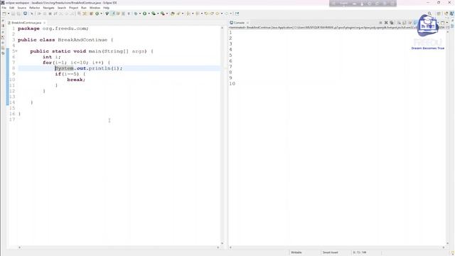
Task: Click the Open Perspective icon
Action: [x=439, y=14]
